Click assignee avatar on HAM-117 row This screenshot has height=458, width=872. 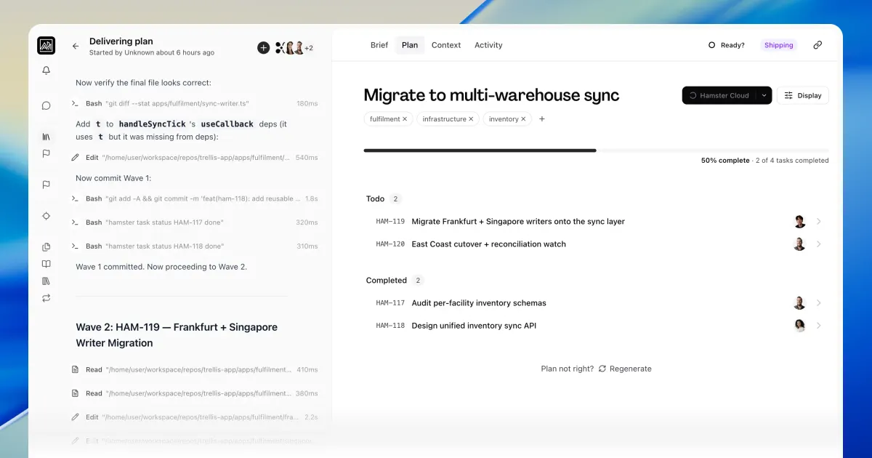pyautogui.click(x=799, y=303)
